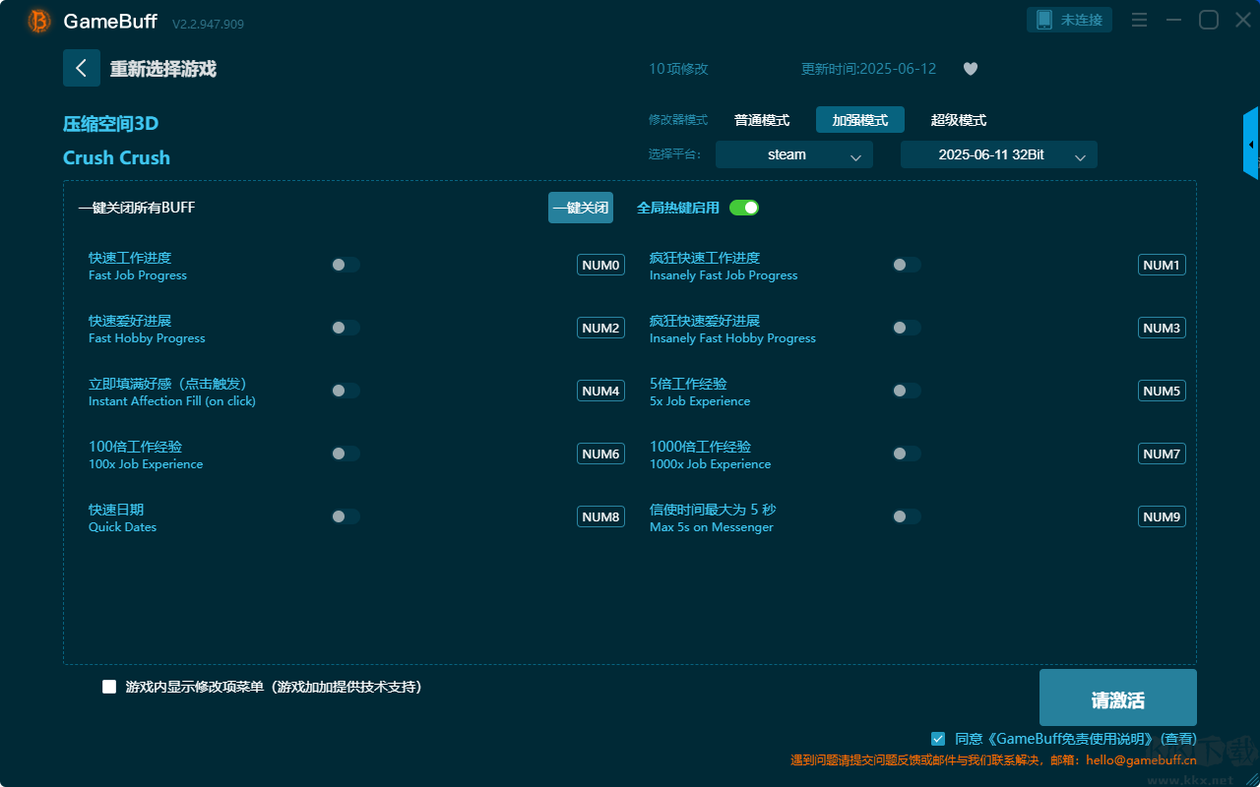Click the 10项修改 count text
Screen dimensions: 1260x787
[x=678, y=69]
